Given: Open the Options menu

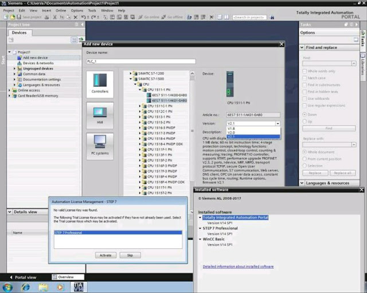Looking at the screenshot, I should tap(77, 10).
